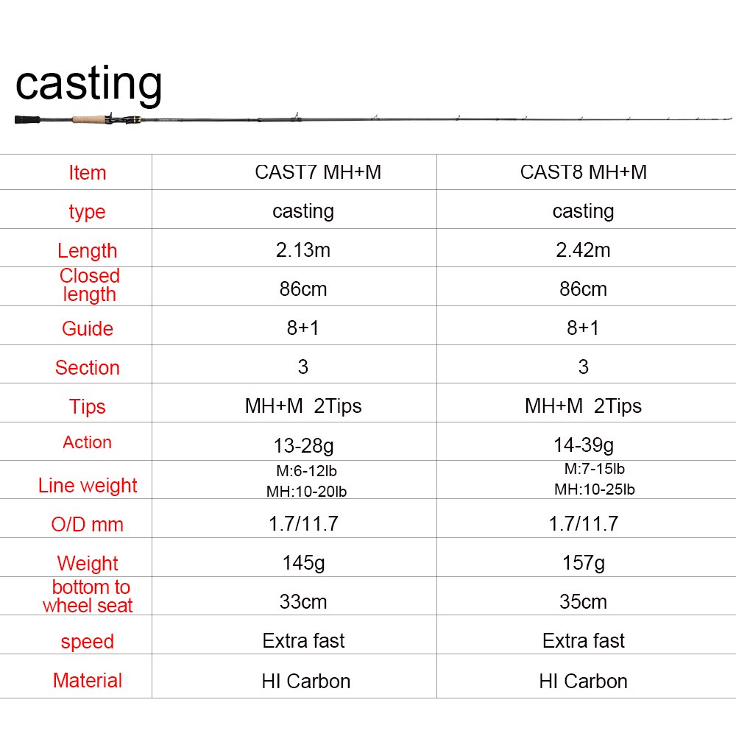Click the "Guide" row label
736x736 pixels.
pyautogui.click(x=87, y=328)
